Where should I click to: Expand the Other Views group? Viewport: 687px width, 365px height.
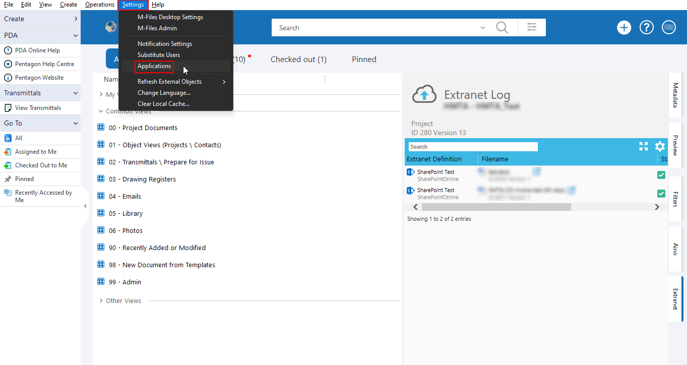pyautogui.click(x=101, y=301)
